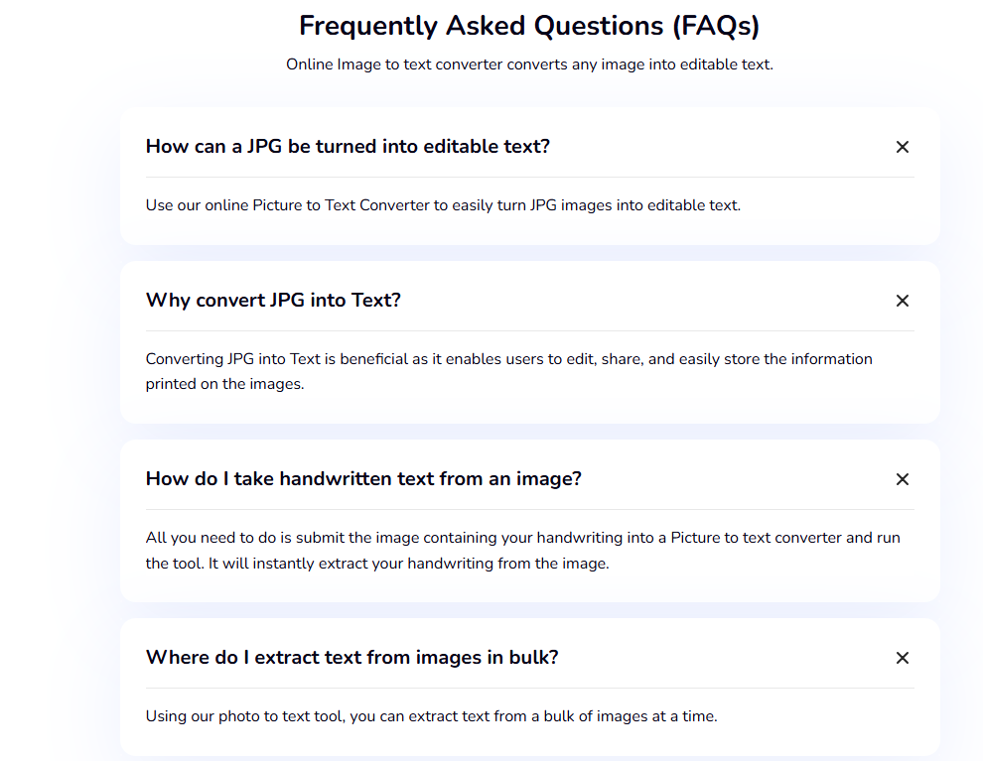The height and width of the screenshot is (761, 983).
Task: Toggle 'How do I take handwritten text' heading
Action: tap(363, 479)
